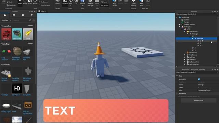Click the Filter Properties field
219x123 pixels.
[x=196, y=72]
